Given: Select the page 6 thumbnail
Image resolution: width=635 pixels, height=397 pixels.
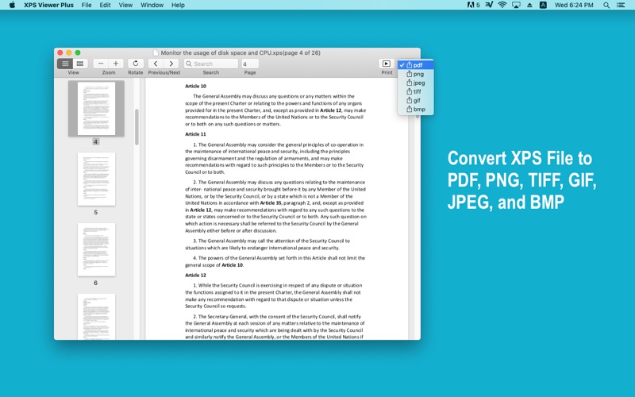Looking at the screenshot, I should point(96,249).
